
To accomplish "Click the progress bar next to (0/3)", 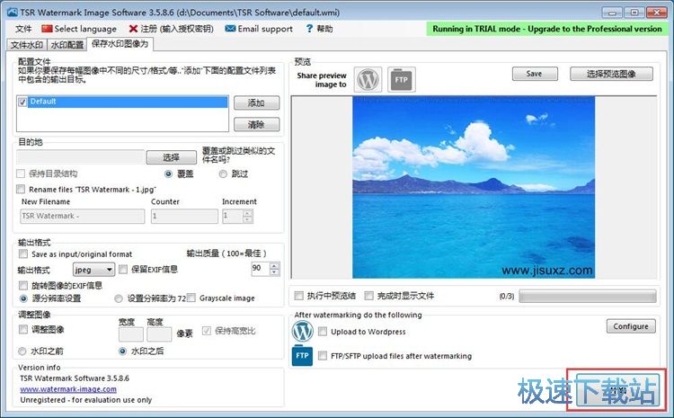I will pyautogui.click(x=588, y=296).
